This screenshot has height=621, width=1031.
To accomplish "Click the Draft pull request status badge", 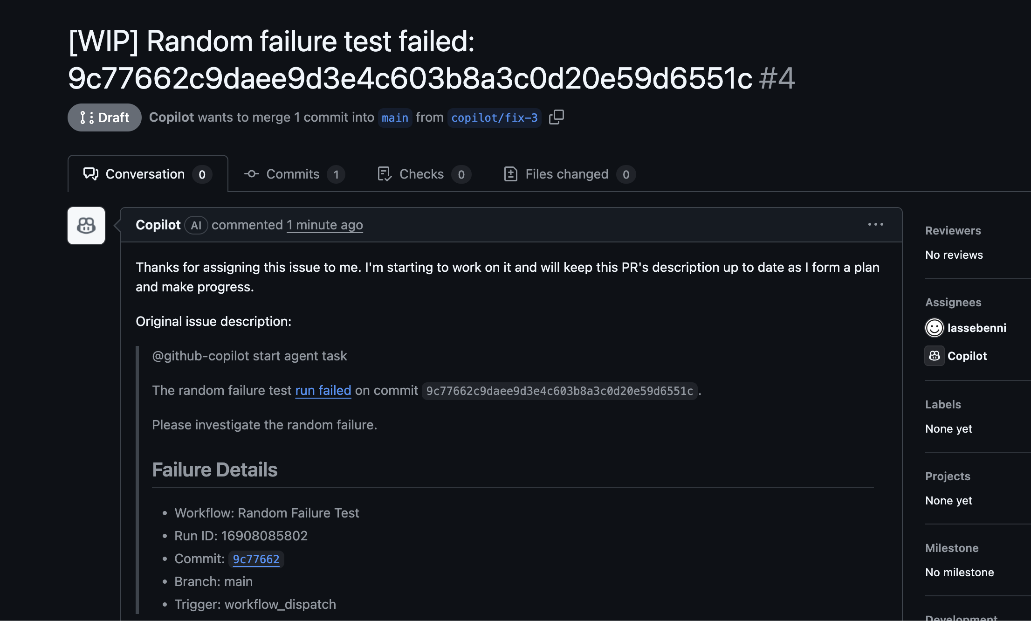I will pos(104,117).
